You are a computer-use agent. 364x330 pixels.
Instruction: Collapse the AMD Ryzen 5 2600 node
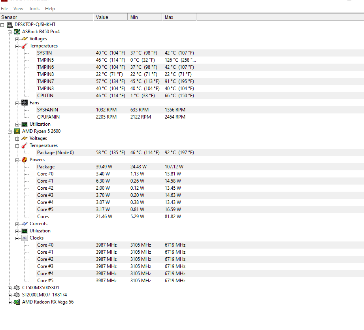(x=10, y=132)
